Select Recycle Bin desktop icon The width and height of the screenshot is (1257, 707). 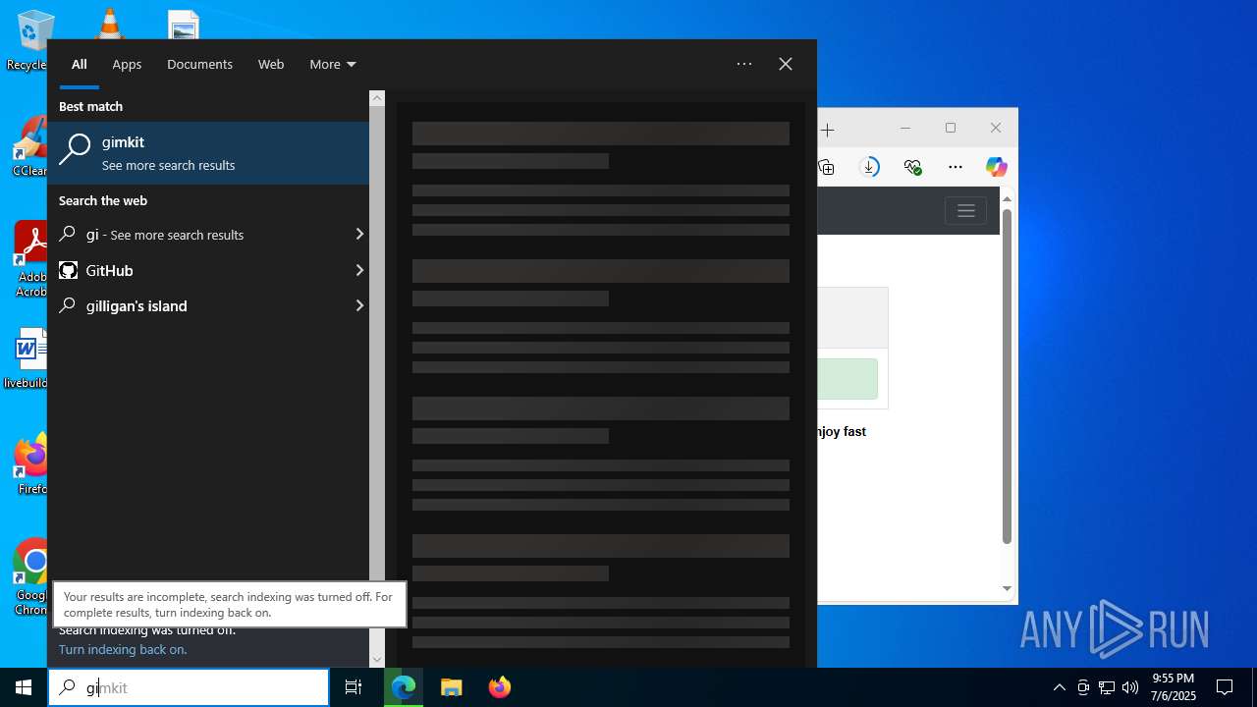point(29,41)
